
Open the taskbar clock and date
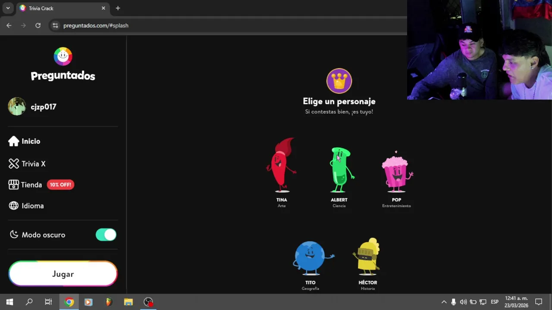pyautogui.click(x=516, y=302)
